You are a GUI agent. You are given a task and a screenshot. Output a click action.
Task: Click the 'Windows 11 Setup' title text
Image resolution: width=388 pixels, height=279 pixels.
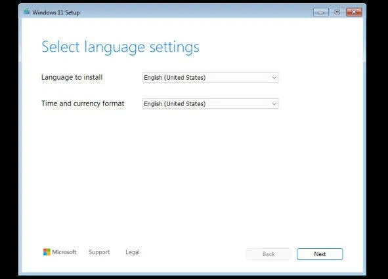tap(56, 12)
